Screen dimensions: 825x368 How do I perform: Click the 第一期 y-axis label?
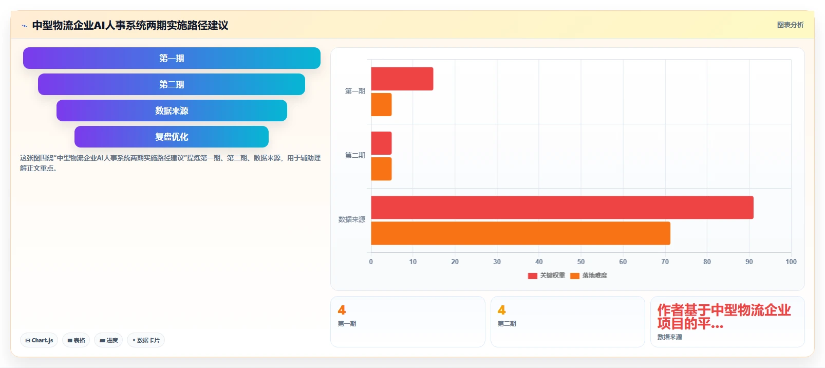click(355, 91)
